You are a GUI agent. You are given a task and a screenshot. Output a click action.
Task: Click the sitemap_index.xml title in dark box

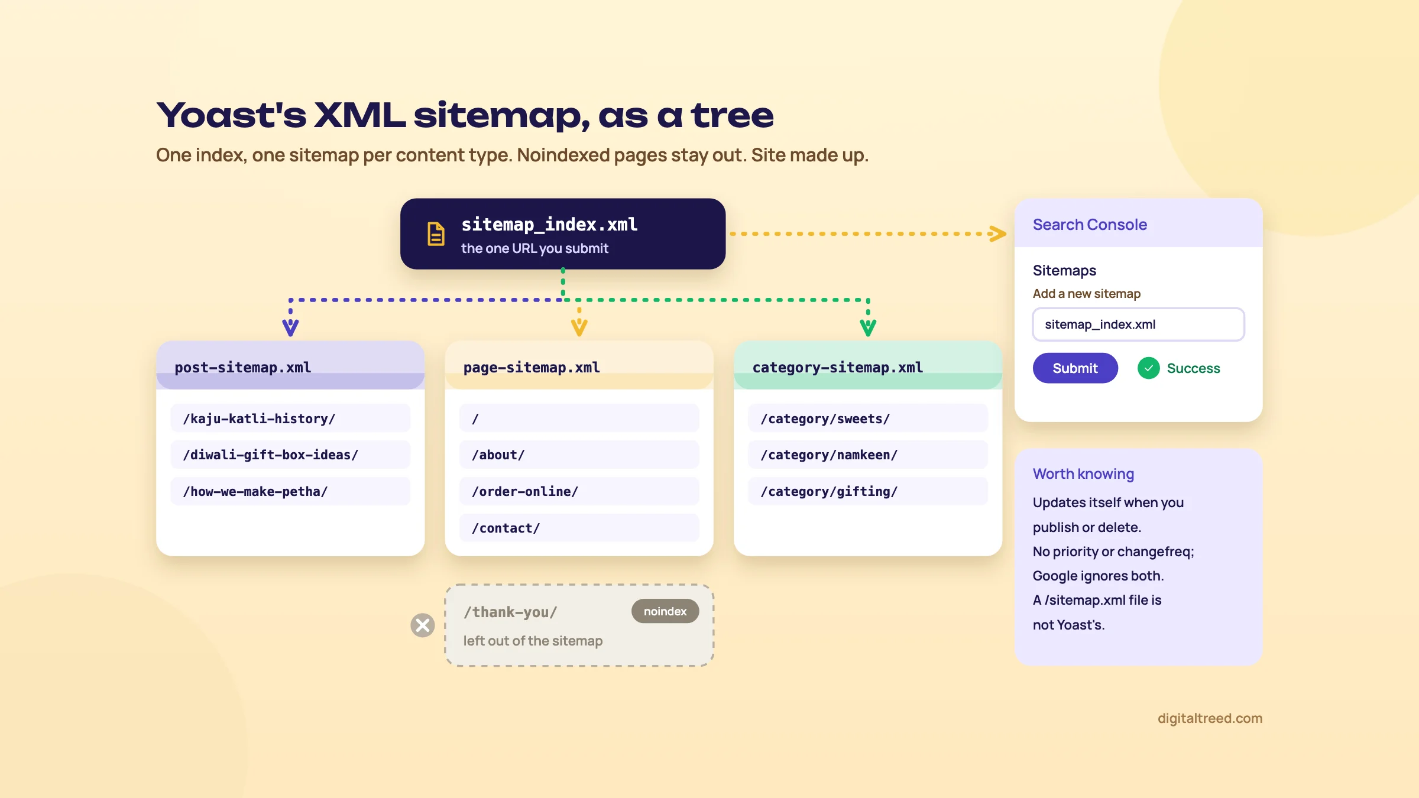[549, 225]
